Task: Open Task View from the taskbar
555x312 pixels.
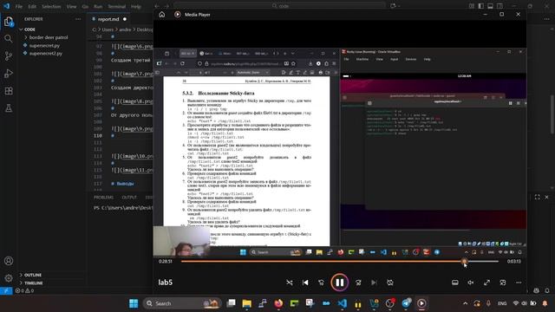Action: point(232,303)
